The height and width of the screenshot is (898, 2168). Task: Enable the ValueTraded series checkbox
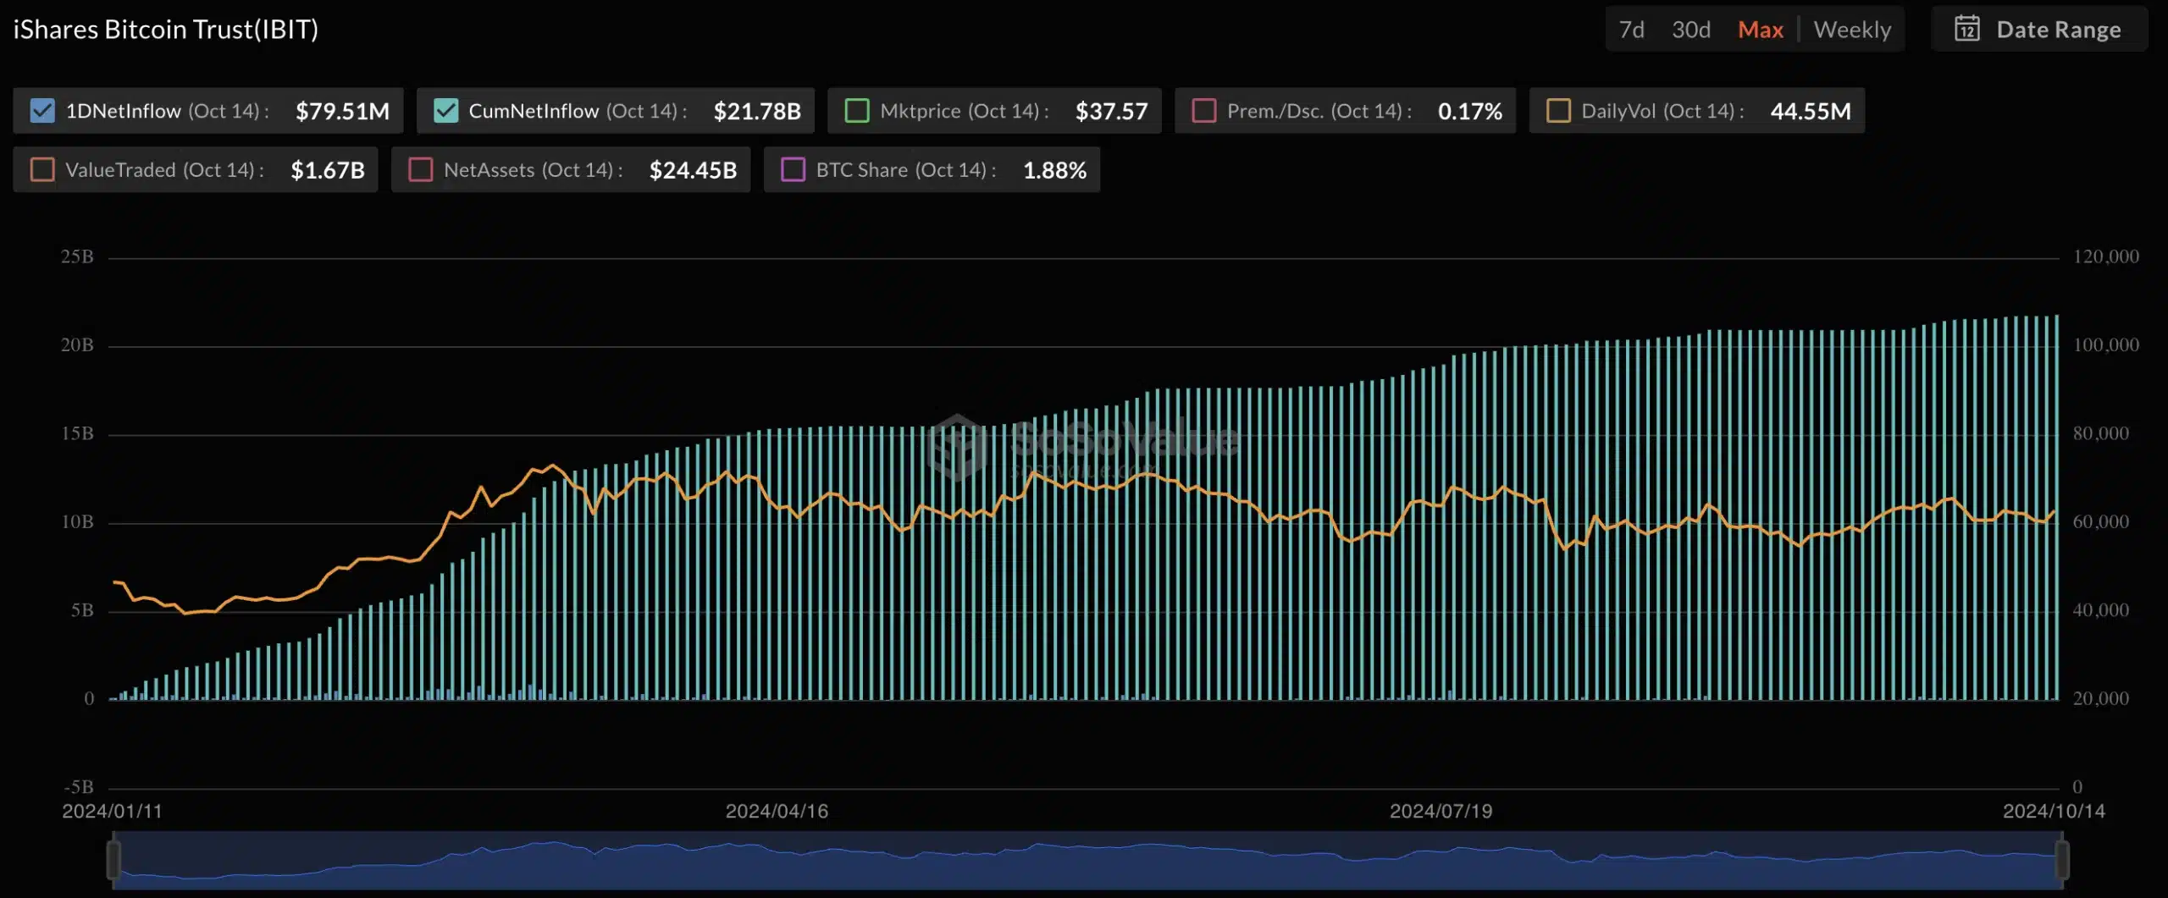(42, 170)
